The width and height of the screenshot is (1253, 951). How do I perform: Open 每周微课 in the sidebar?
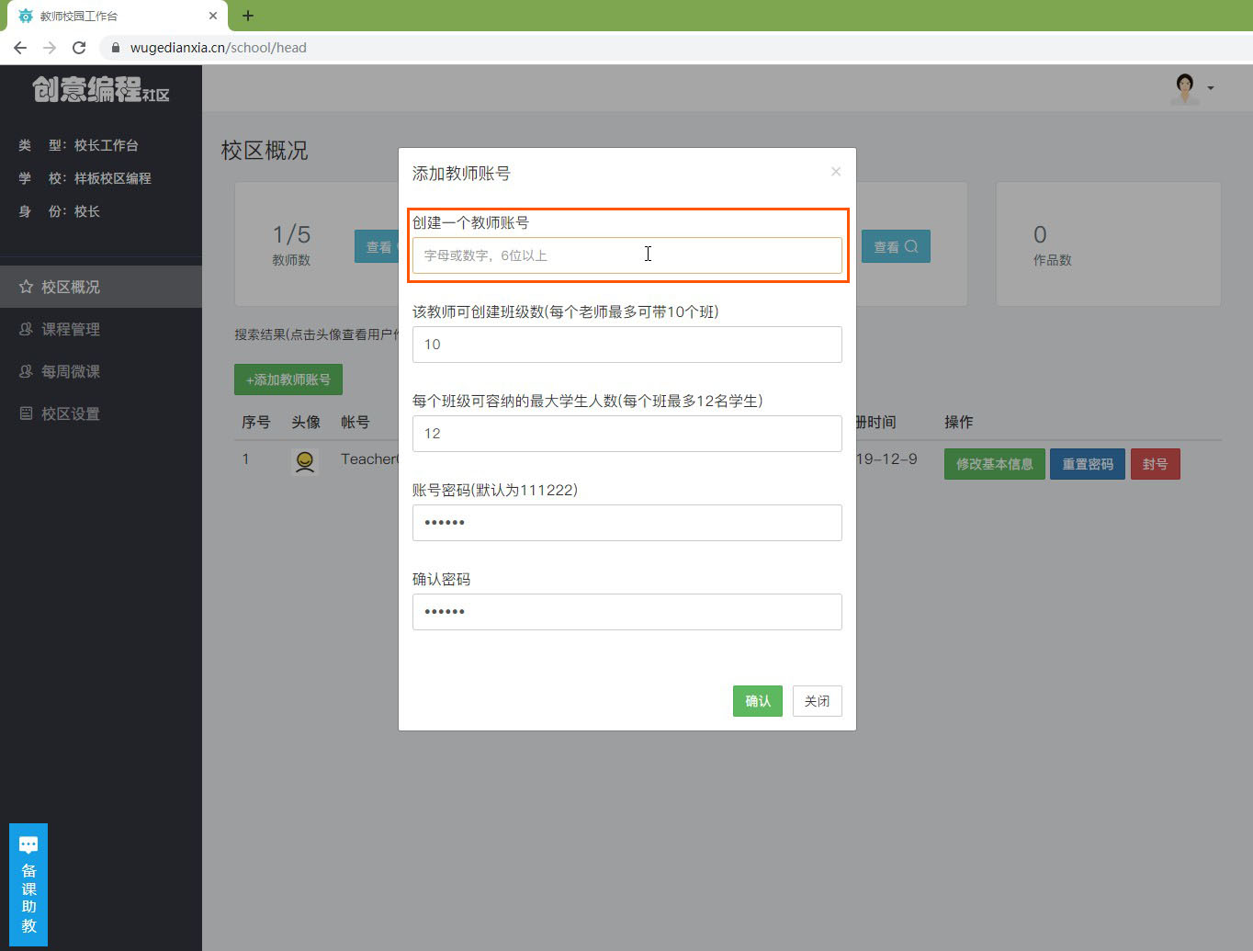(101, 371)
